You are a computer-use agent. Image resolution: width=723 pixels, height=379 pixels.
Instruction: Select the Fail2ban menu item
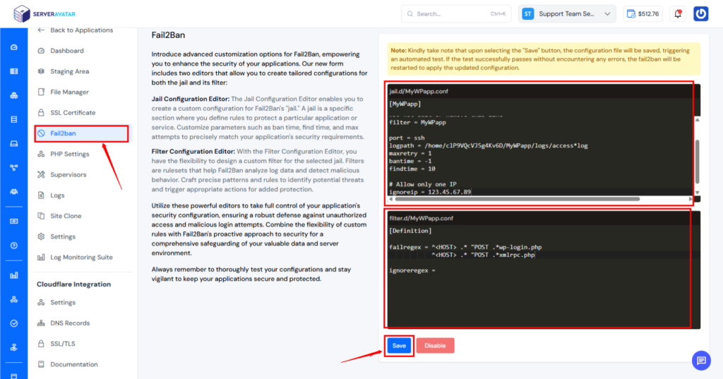pyautogui.click(x=82, y=133)
